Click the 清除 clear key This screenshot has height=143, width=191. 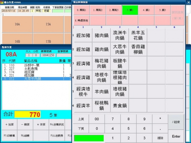tap(160, 138)
